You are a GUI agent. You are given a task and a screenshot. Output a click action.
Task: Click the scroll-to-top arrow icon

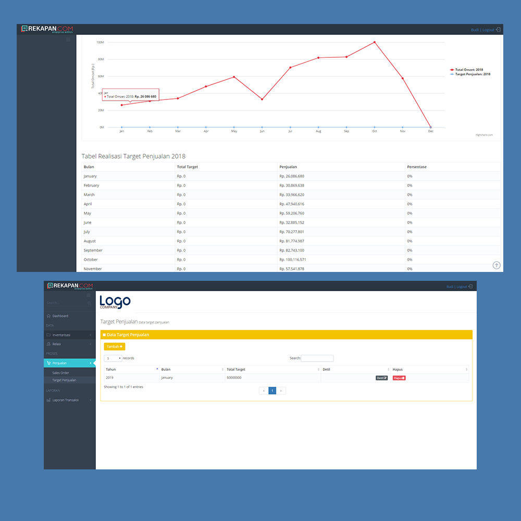pos(497,265)
